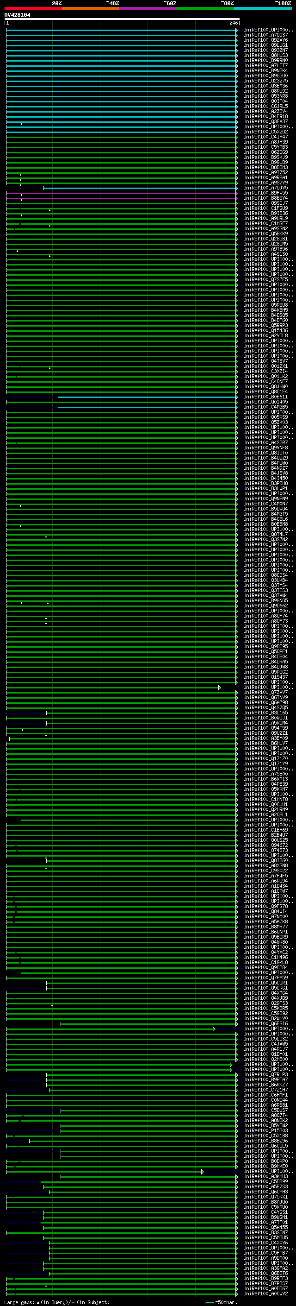Click the cyan alignment bar for UniRef100_A7QJV5

coord(141,188)
